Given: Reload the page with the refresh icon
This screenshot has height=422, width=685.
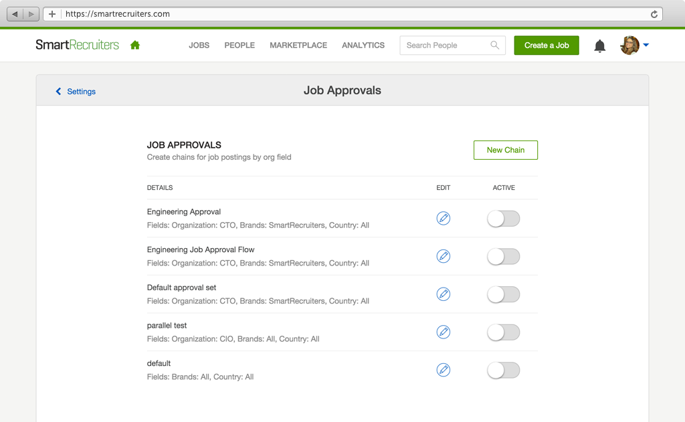Looking at the screenshot, I should tap(654, 14).
